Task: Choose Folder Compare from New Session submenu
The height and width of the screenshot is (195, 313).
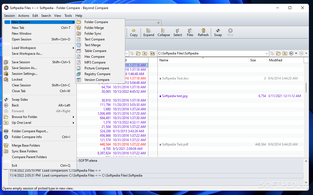Action: coord(100,22)
